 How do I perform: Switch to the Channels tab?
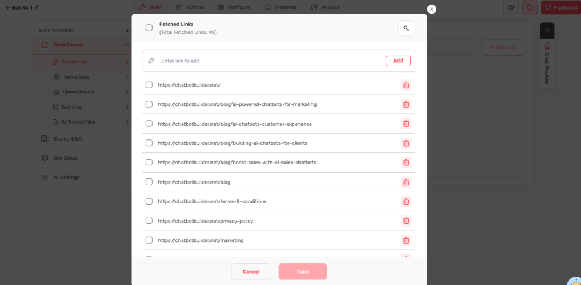(280, 7)
